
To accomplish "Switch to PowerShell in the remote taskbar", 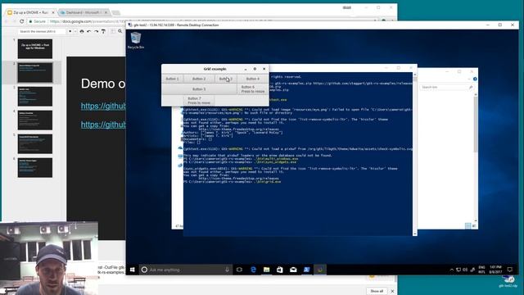I will click(306, 270).
